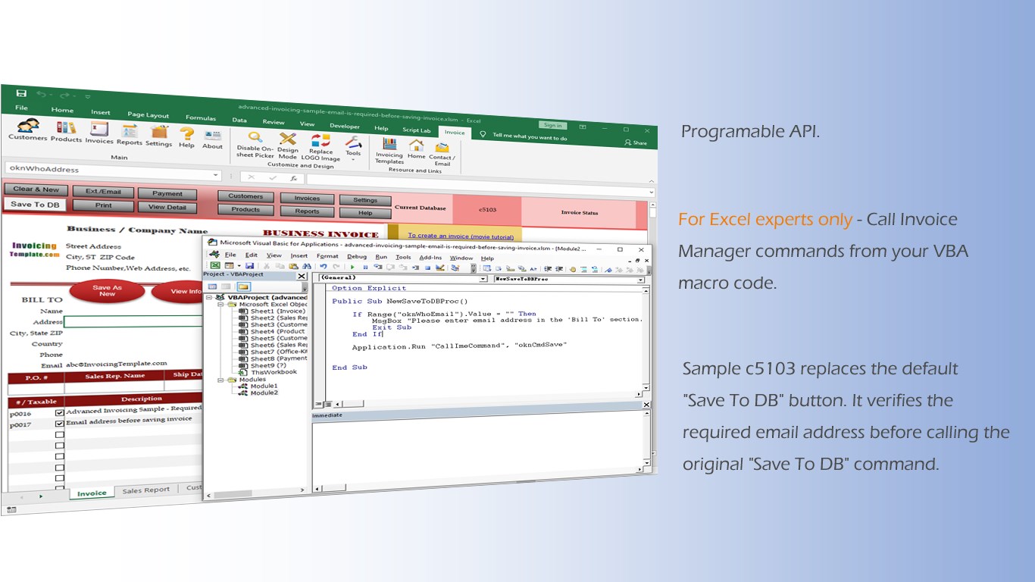Click the VBA Break pause icon
This screenshot has width=1035, height=582.
click(x=364, y=268)
